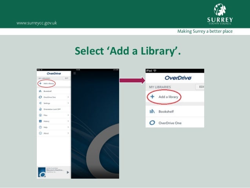Tap the Files download icon
This screenshot has height=188, width=250.
coord(40,115)
